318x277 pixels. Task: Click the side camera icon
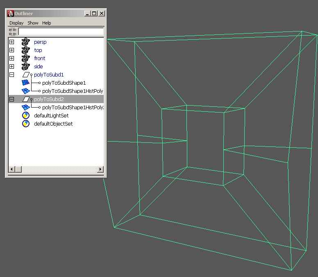click(25, 66)
